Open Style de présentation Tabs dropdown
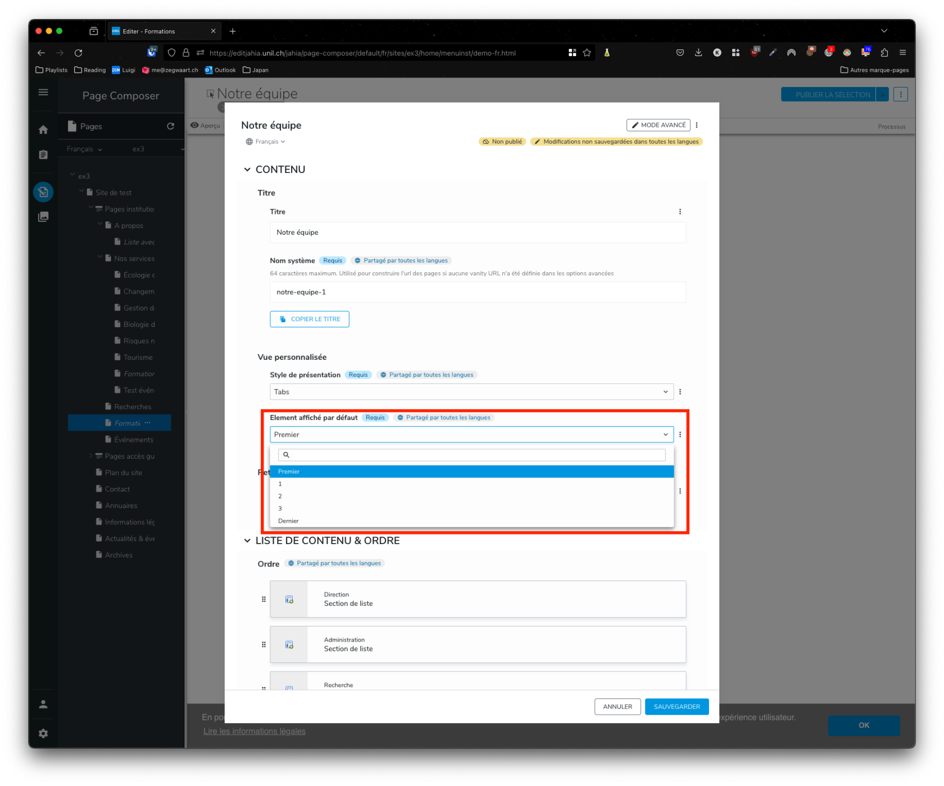This screenshot has width=944, height=786. pos(471,392)
